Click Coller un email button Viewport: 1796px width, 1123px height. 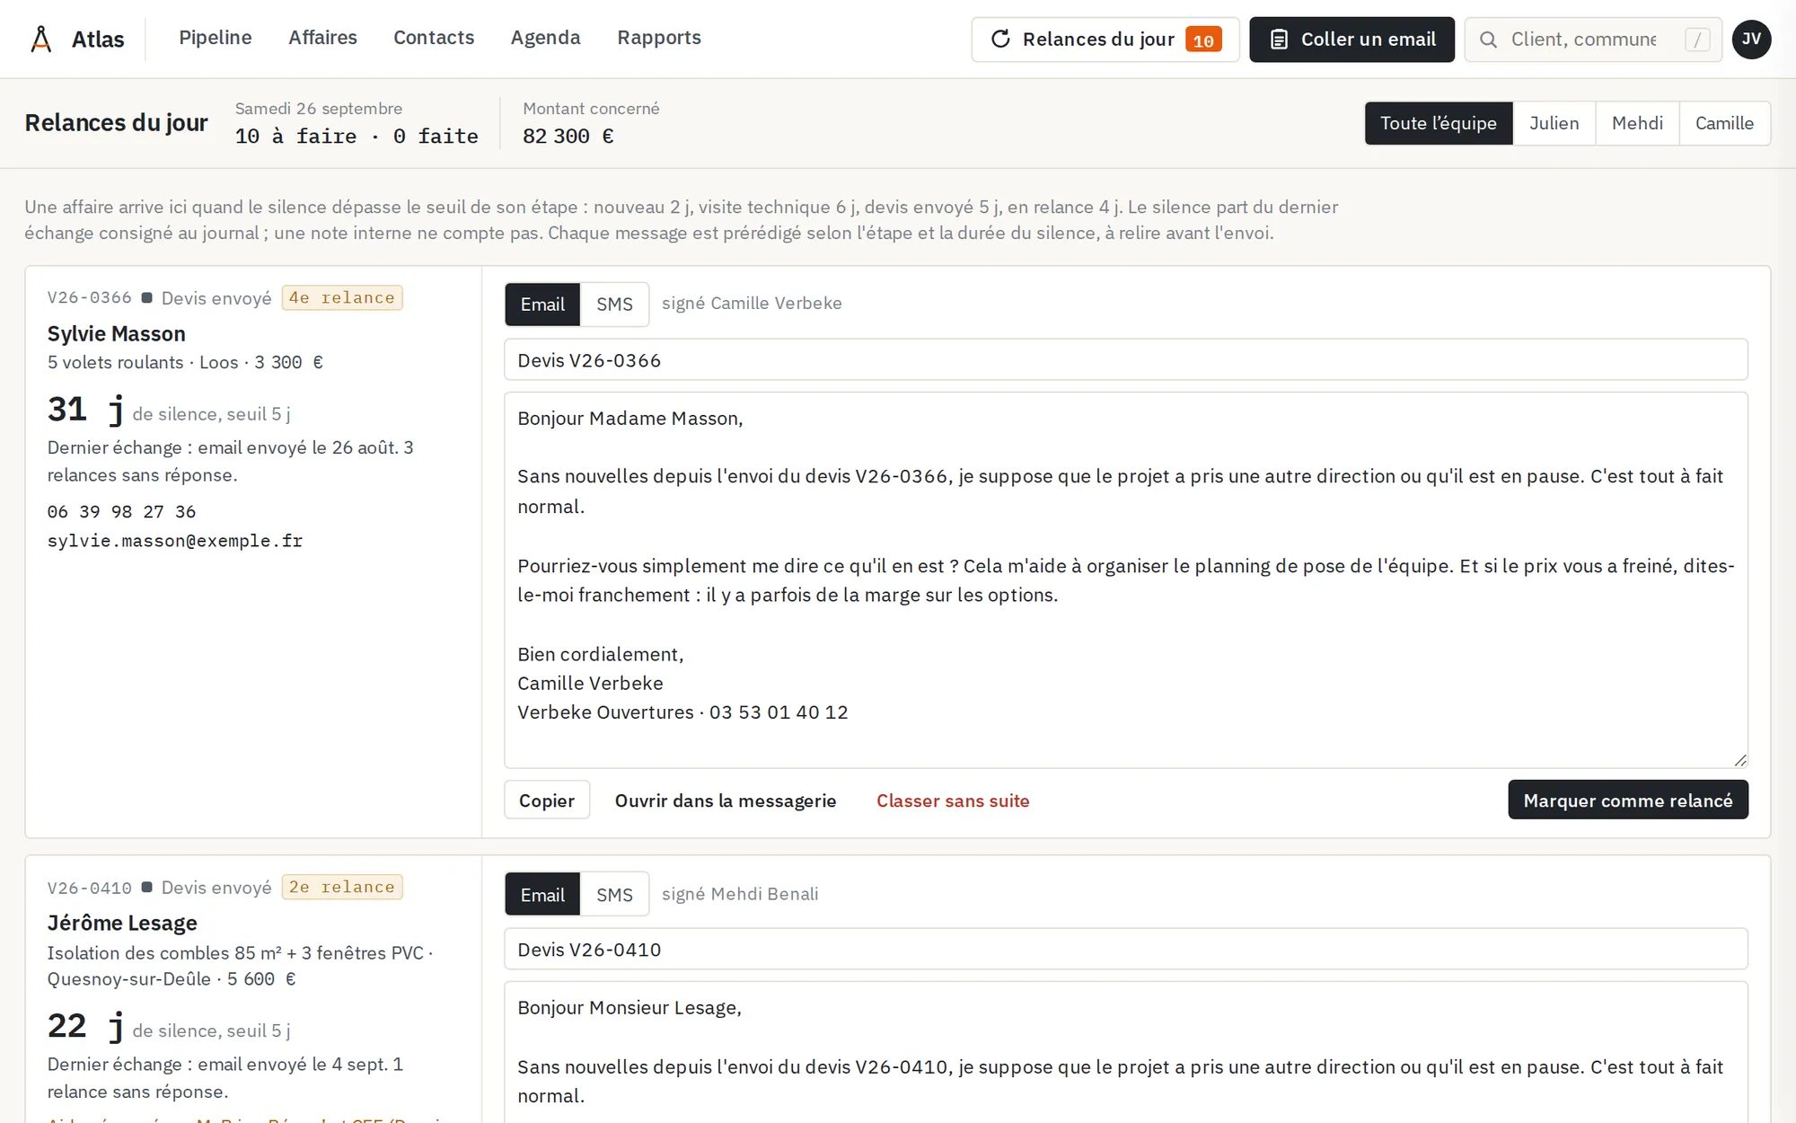[x=1351, y=40]
